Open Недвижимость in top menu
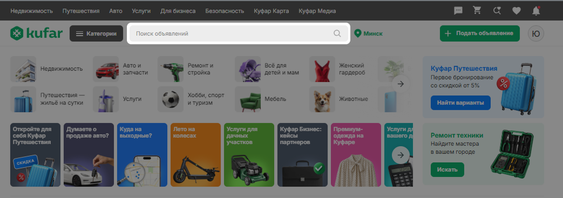Screen dimensions: 563x198 coord(32,11)
